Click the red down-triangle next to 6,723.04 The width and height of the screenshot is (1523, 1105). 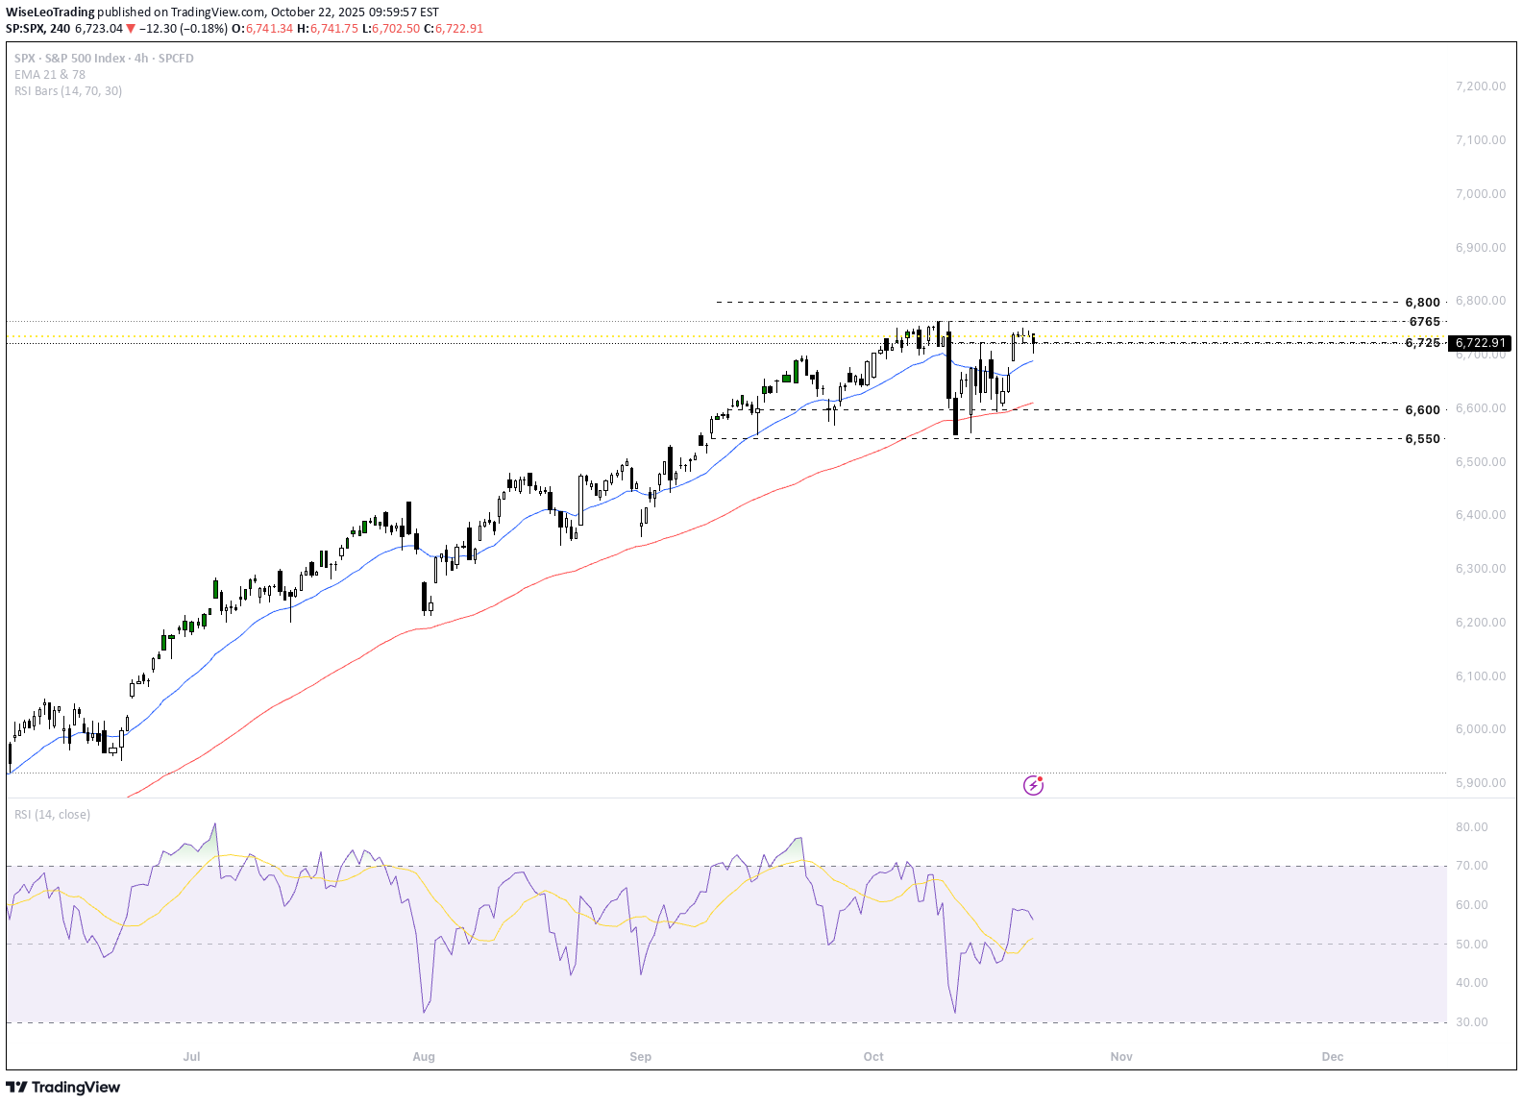131,29
